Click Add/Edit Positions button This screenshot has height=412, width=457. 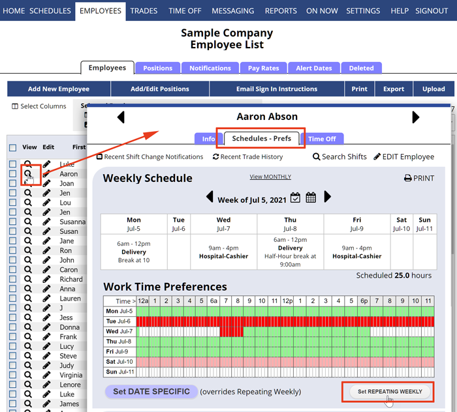[x=160, y=89]
